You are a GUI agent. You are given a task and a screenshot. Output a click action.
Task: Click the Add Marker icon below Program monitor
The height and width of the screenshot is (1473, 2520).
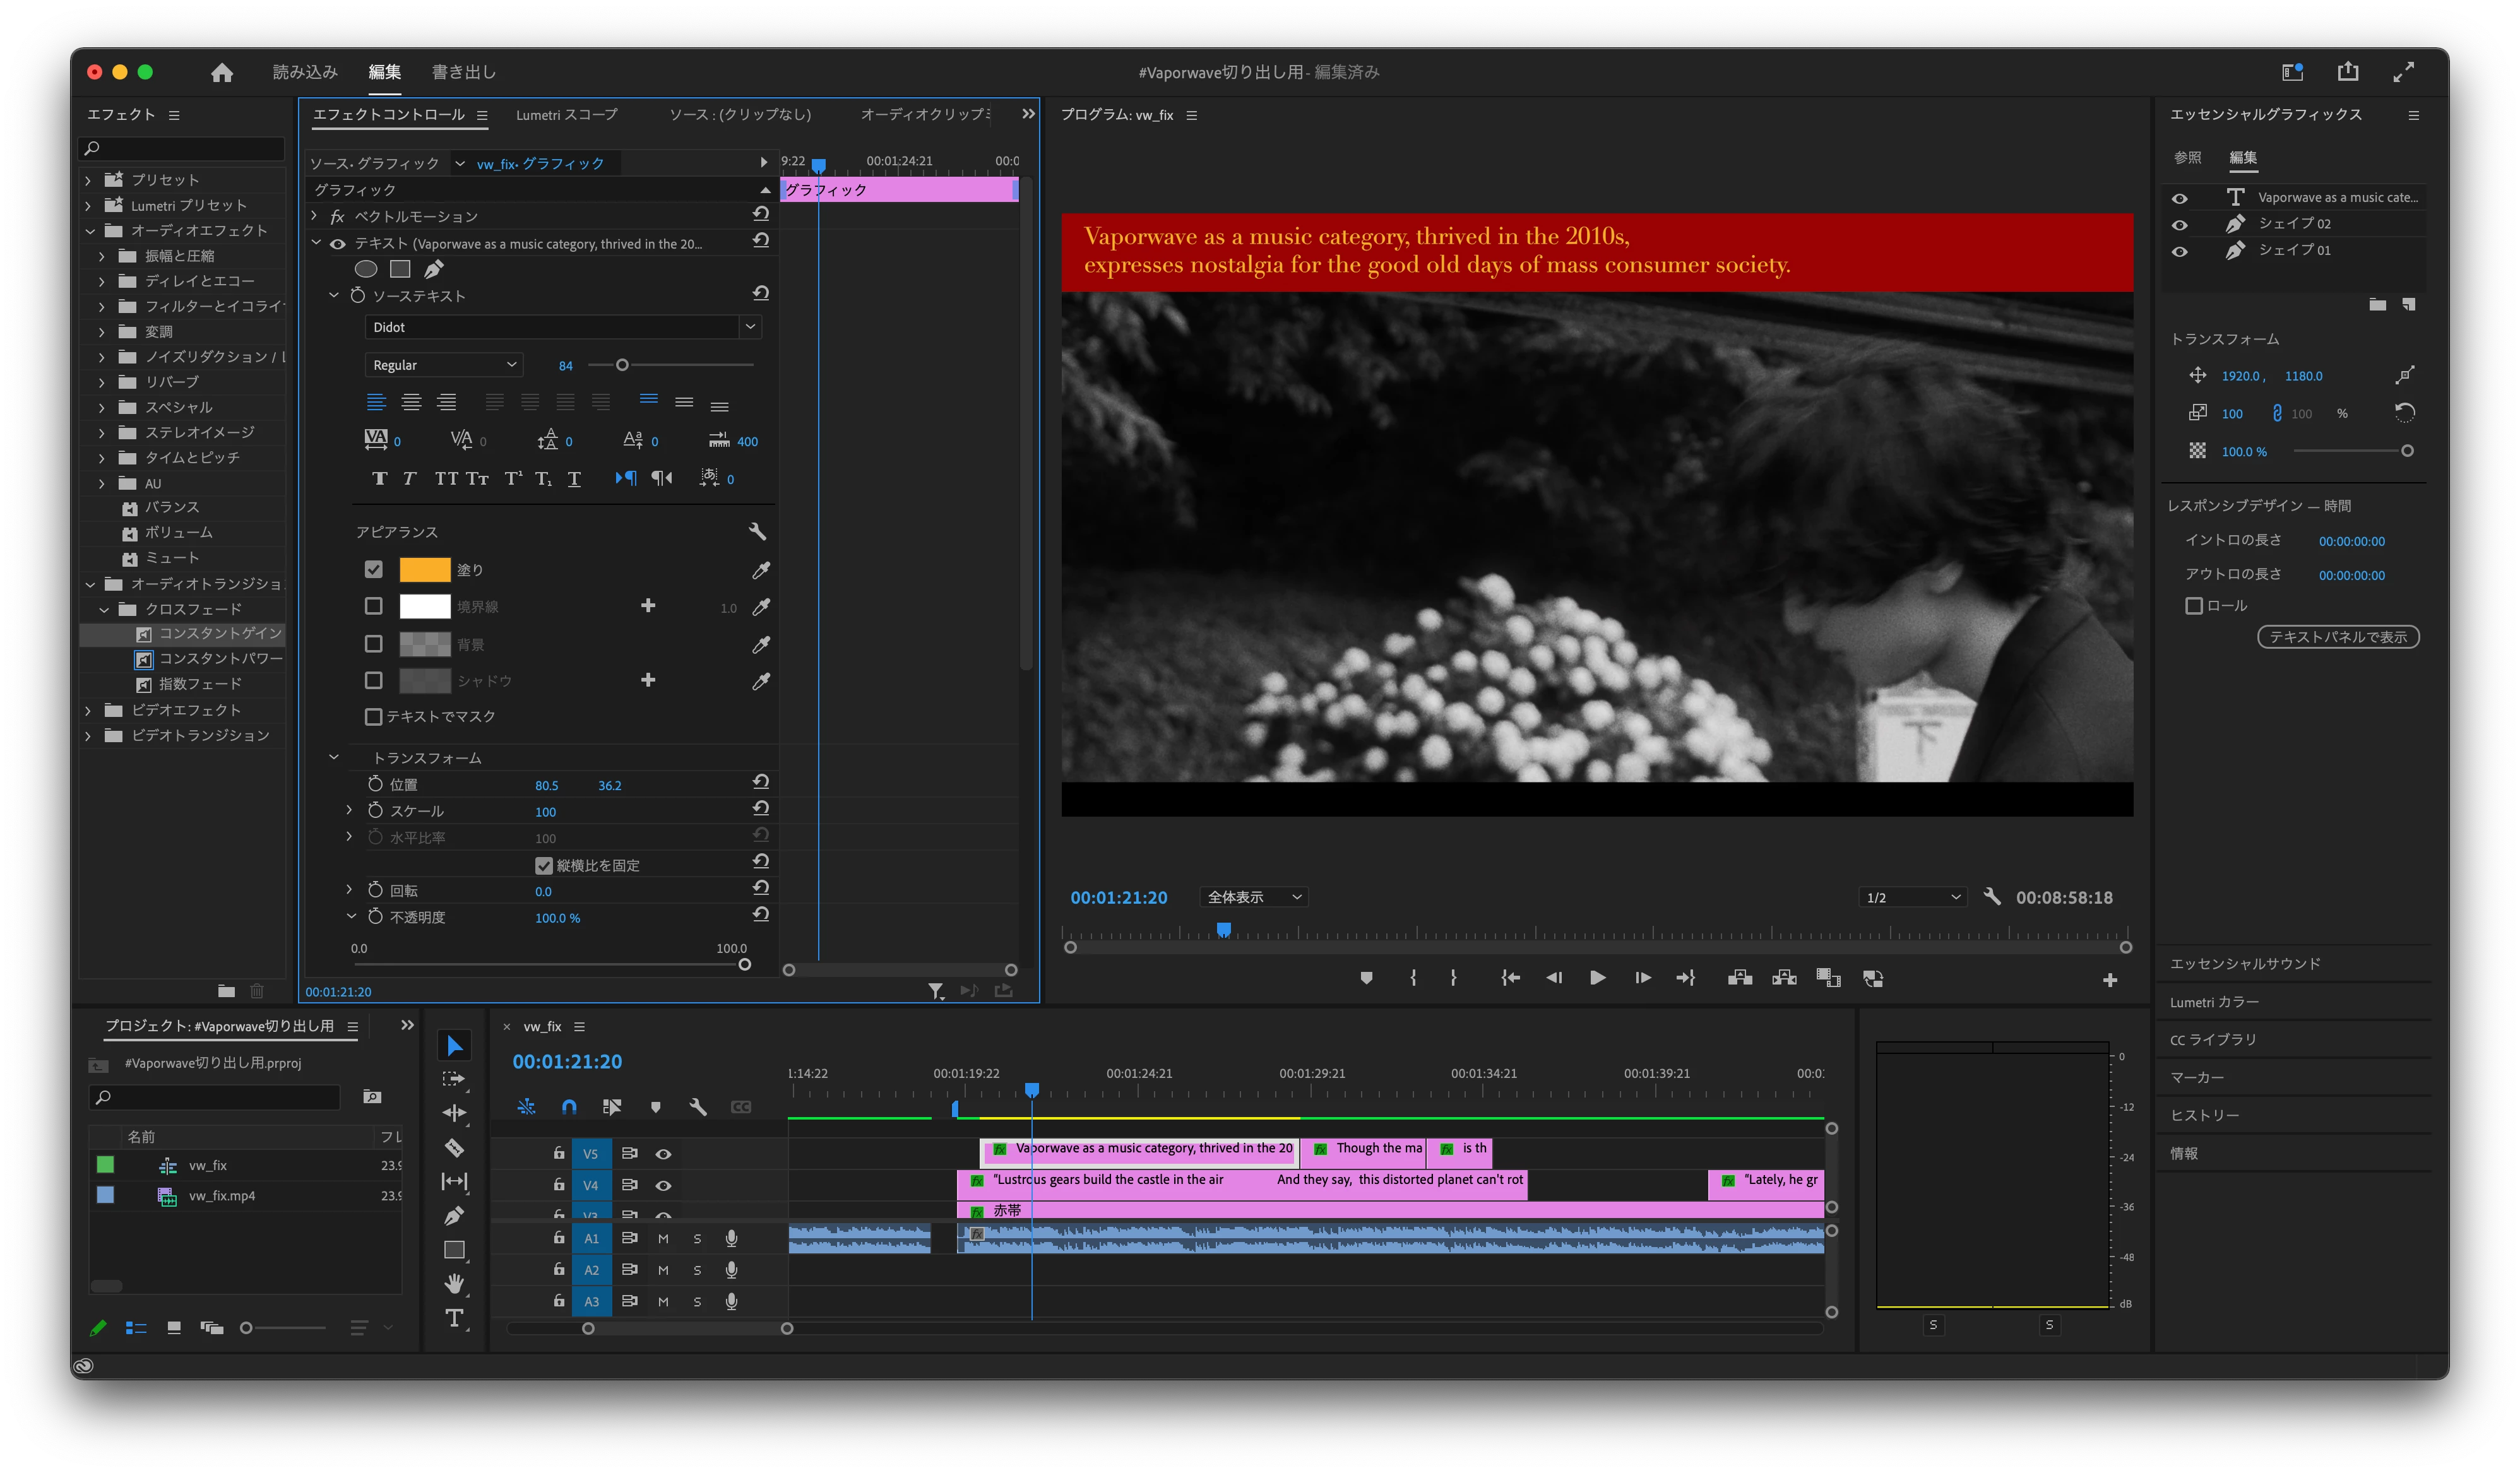point(1366,978)
